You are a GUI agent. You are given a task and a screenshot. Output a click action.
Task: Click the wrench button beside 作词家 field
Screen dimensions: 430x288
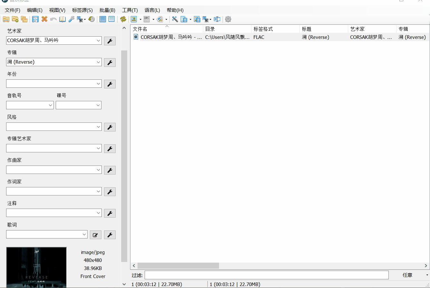click(110, 192)
